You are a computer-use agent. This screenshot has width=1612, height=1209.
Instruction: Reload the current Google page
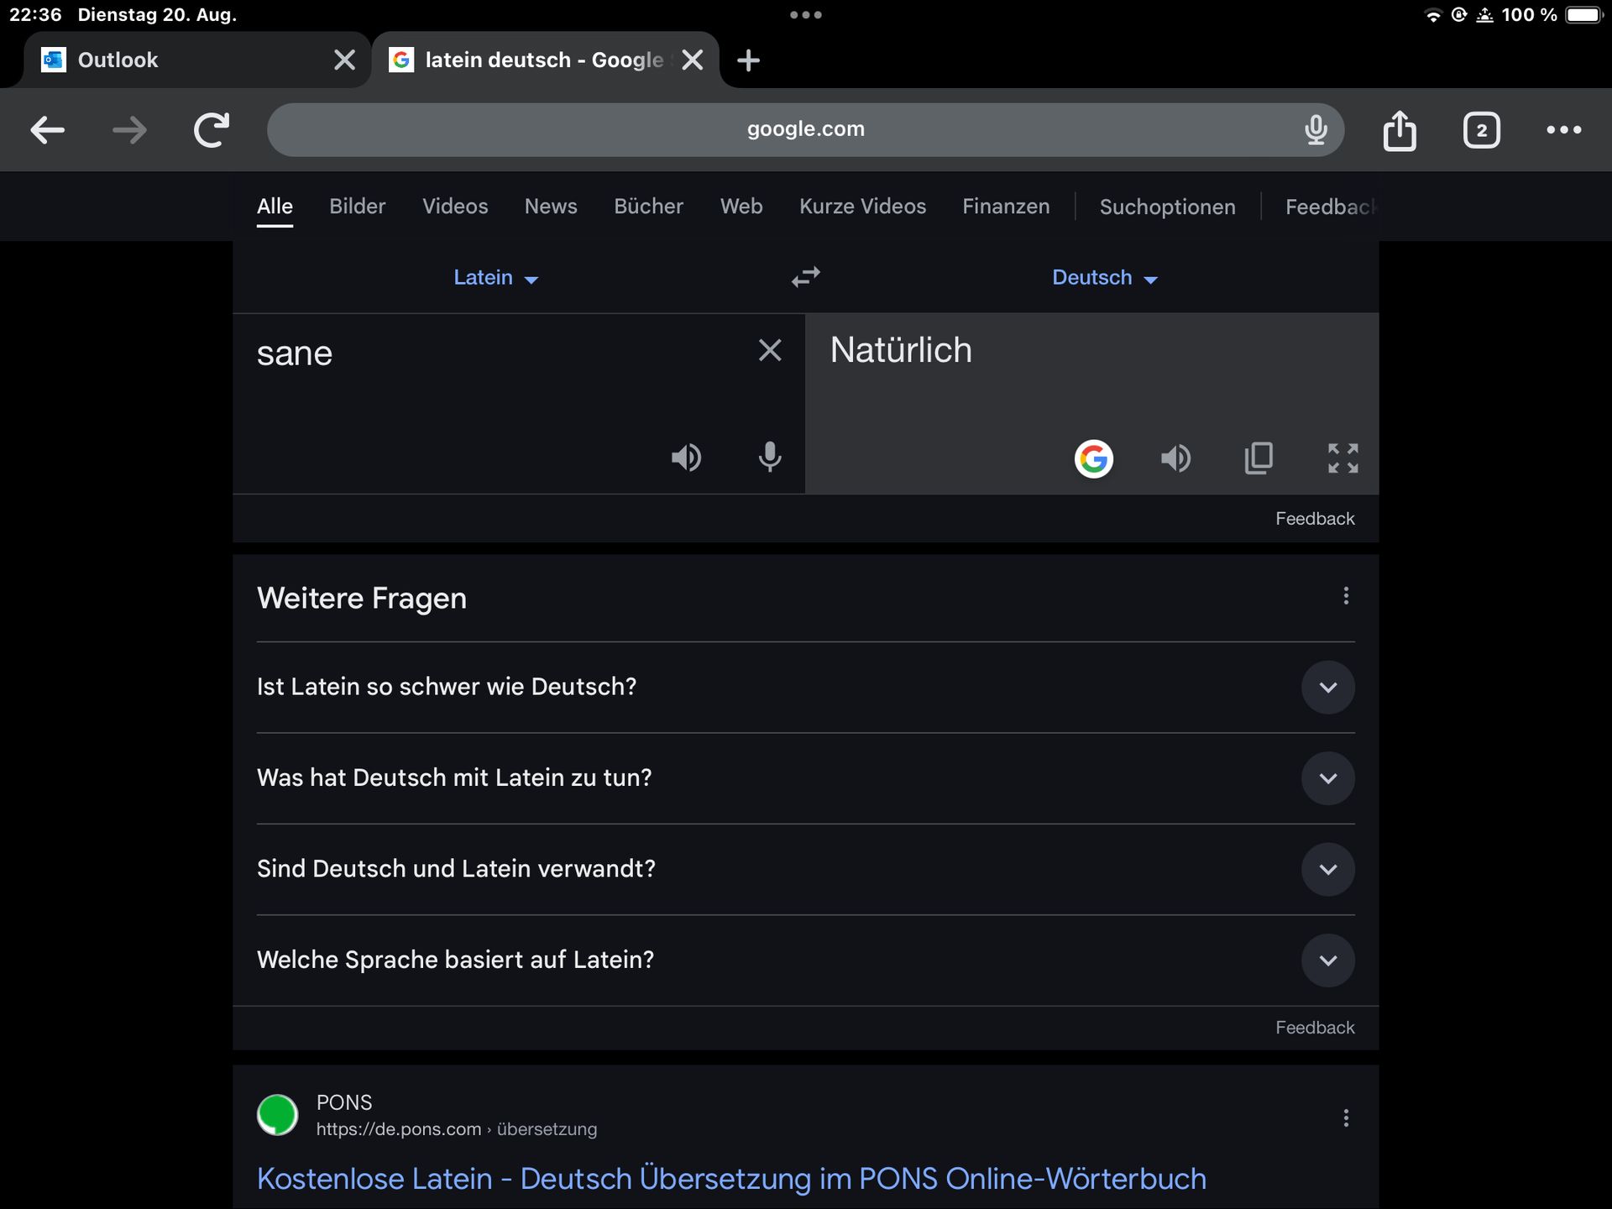point(212,130)
